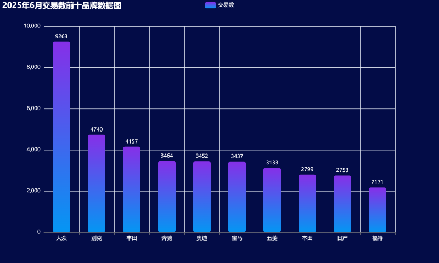Viewport: 439px width, 263px height.
Task: Click the value label 4157
Action: 132,141
